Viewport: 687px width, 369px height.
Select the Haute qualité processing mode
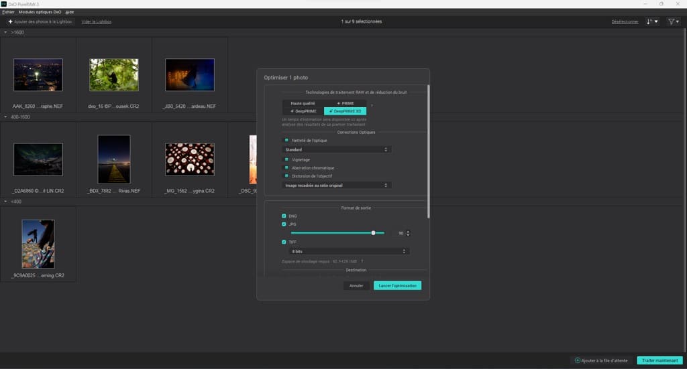tap(303, 103)
